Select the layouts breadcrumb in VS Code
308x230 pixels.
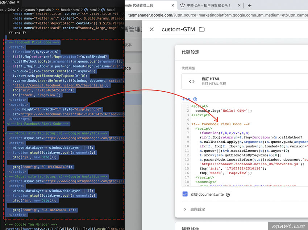coord(29,10)
